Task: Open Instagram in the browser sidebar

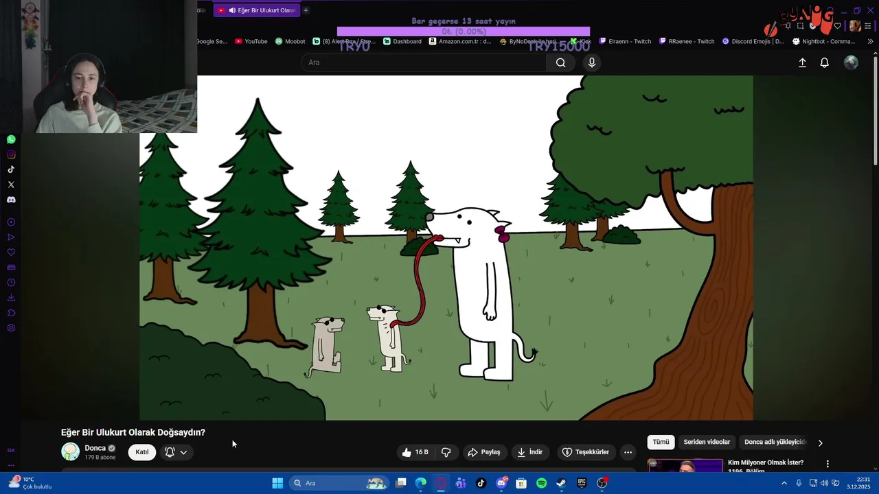Action: tap(11, 154)
